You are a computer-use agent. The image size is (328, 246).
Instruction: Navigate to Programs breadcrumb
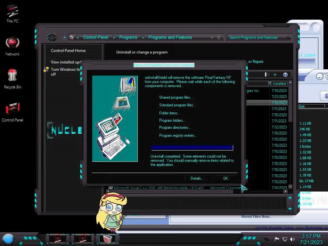[128, 37]
